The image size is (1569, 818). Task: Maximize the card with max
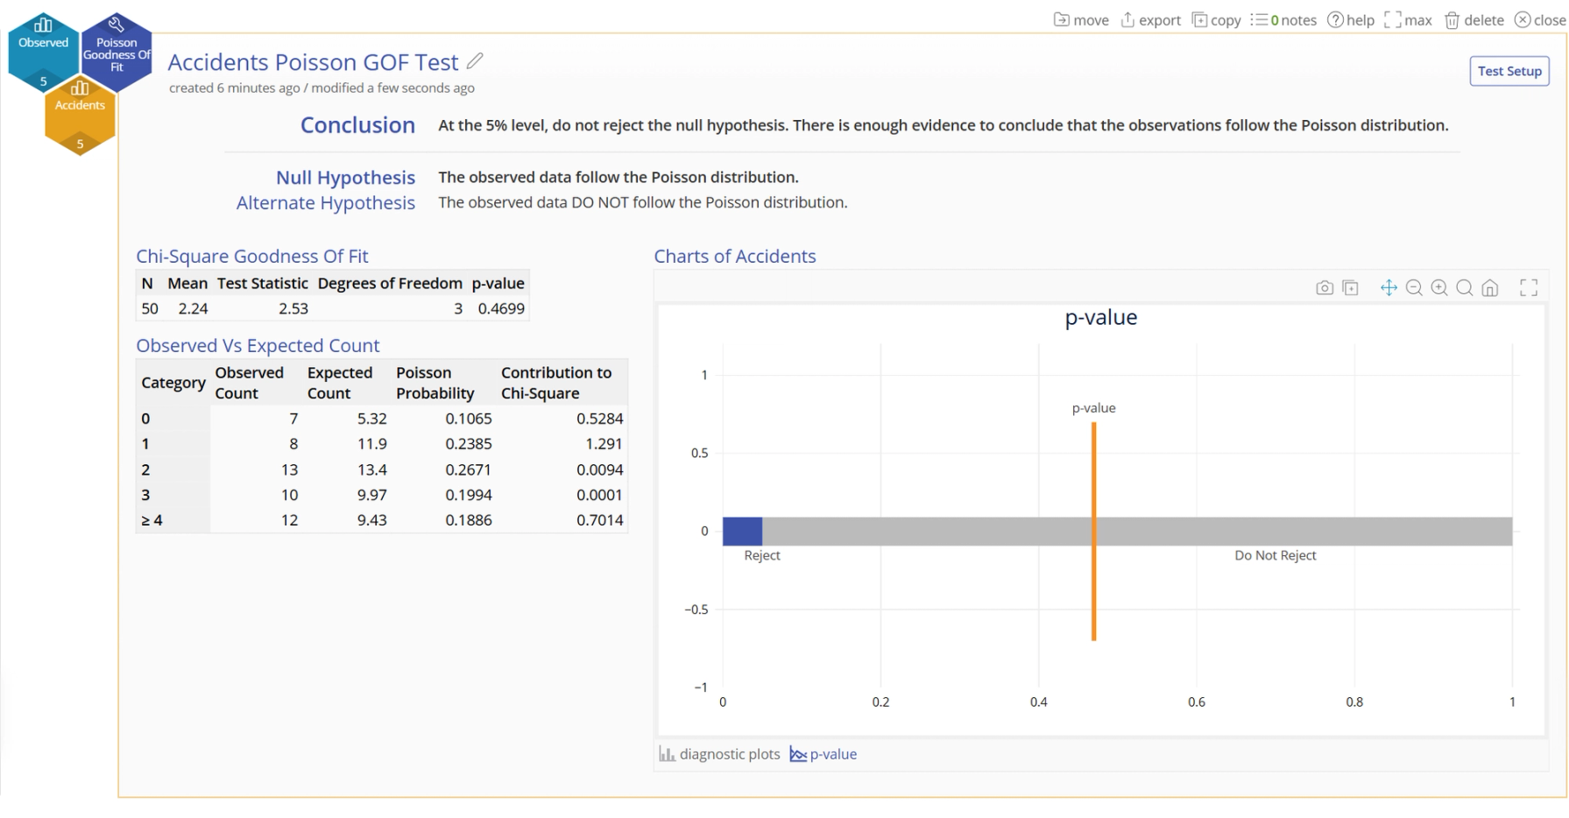(x=1408, y=20)
